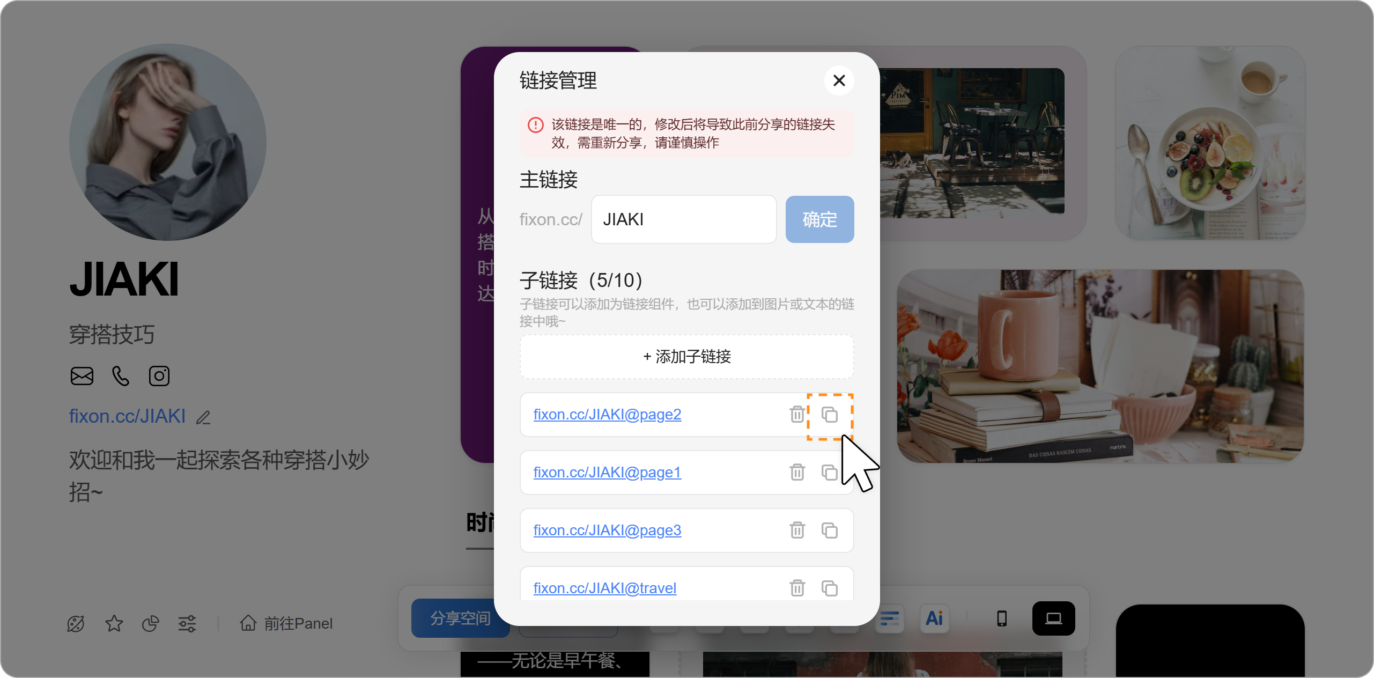Viewport: 1374px width, 678px height.
Task: Click the red warning icon in the notice
Action: [535, 125]
